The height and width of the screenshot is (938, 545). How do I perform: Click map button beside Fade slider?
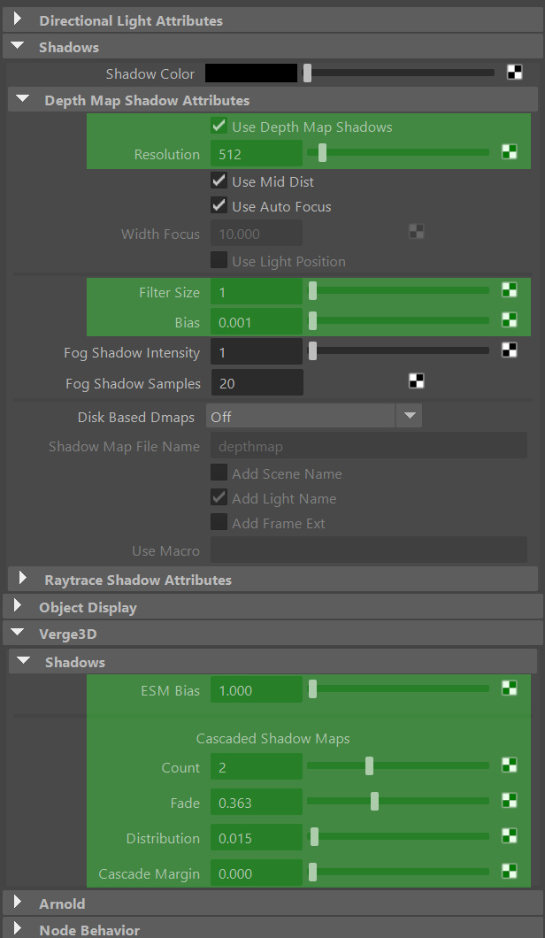509,801
